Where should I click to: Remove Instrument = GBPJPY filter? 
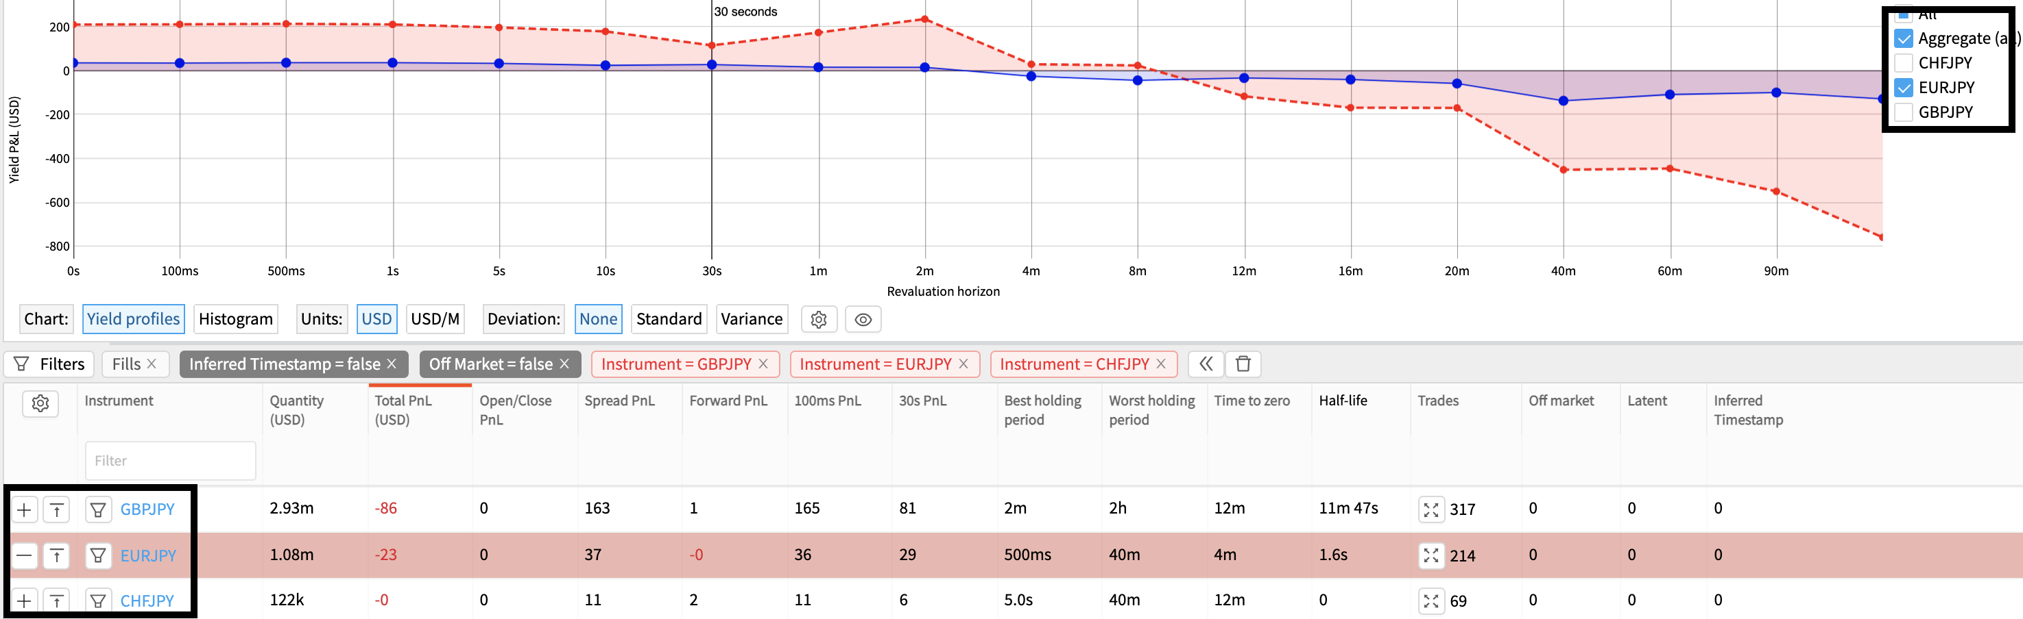(763, 364)
